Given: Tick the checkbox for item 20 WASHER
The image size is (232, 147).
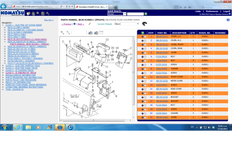Looking at the screenshot, I should click(x=145, y=114).
